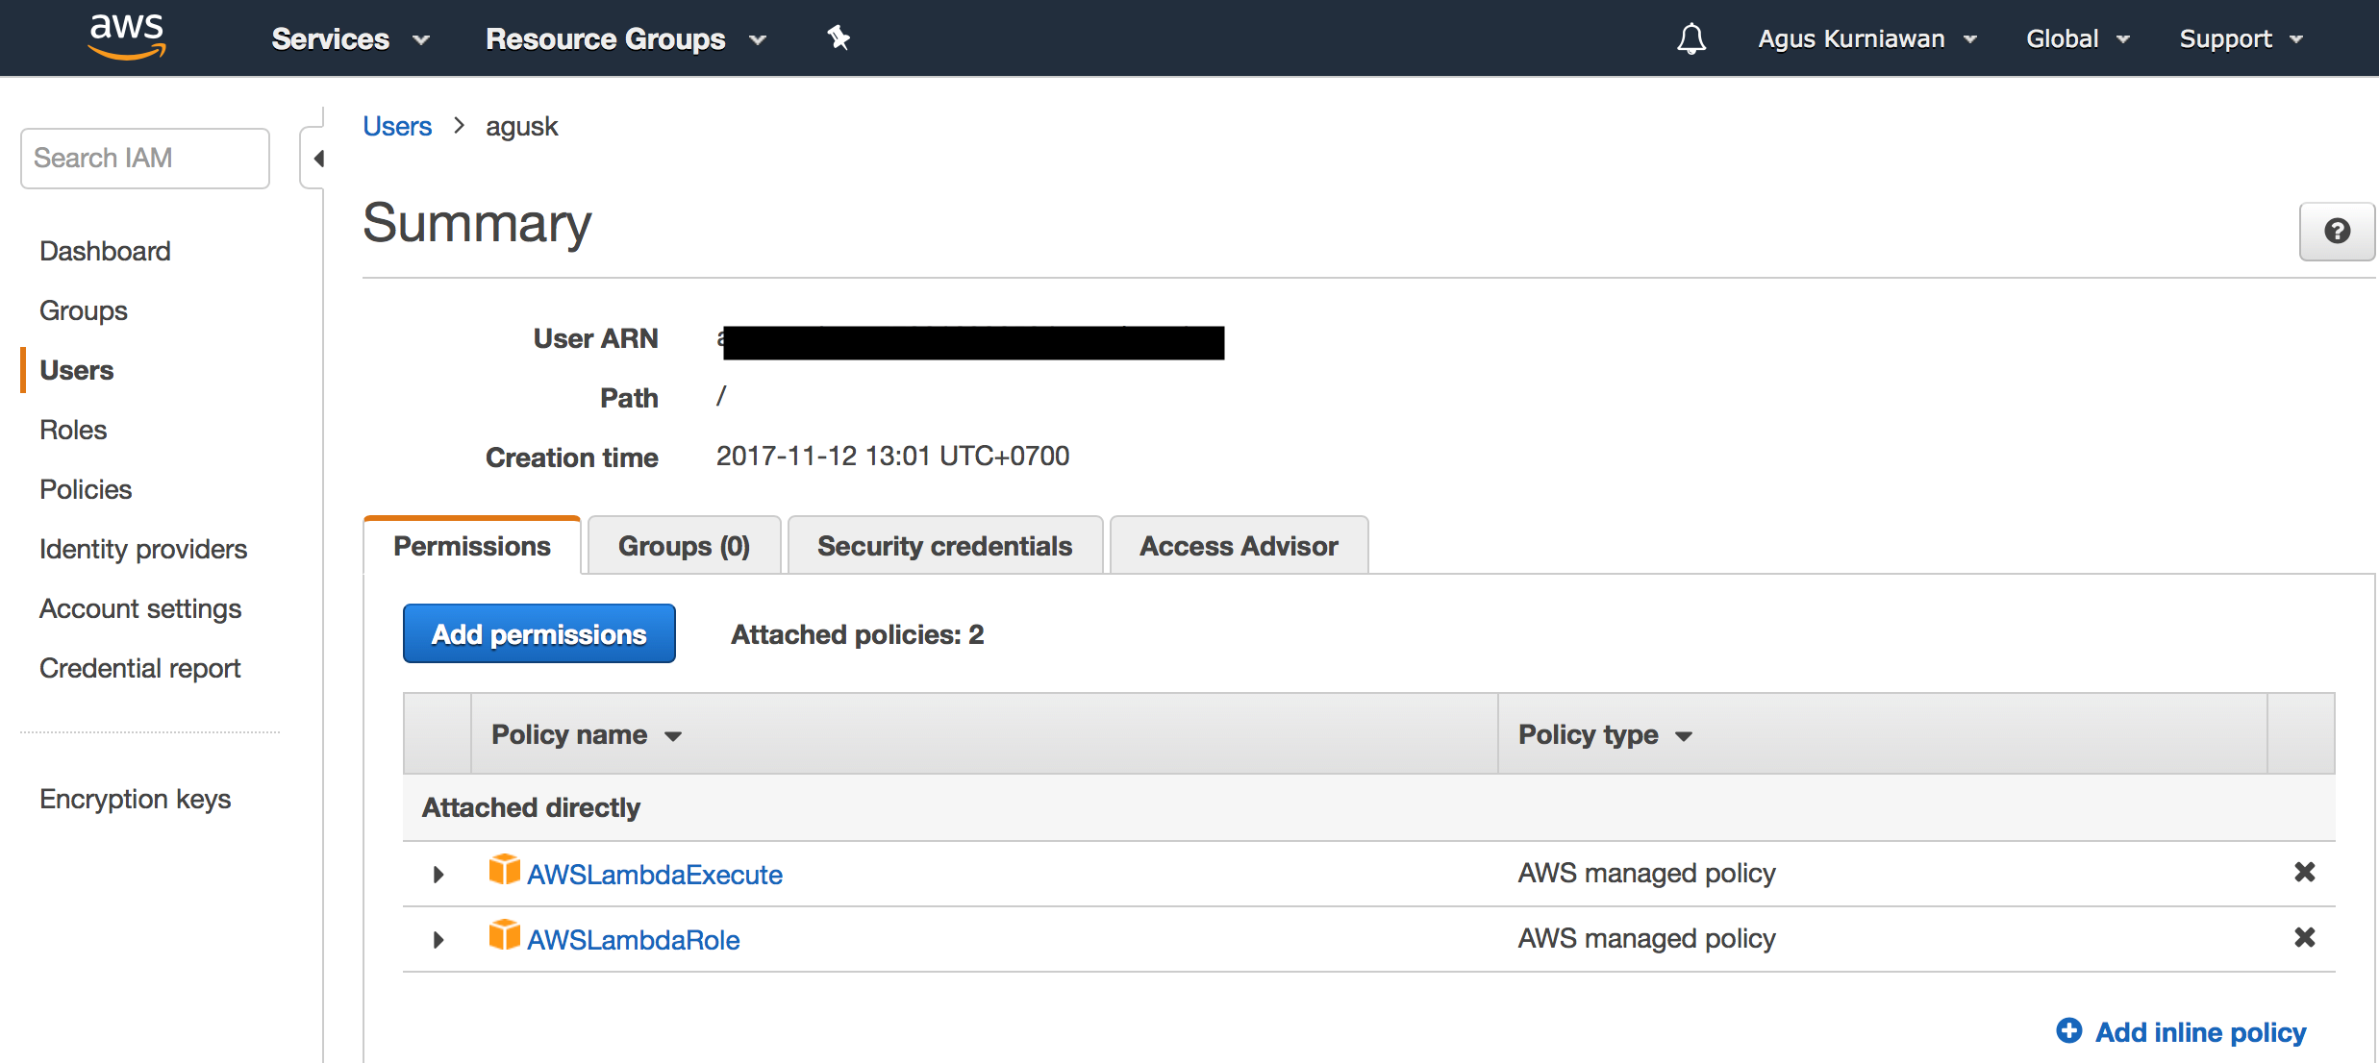The height and width of the screenshot is (1063, 2379).
Task: Select Users in the sidebar
Action: point(77,370)
